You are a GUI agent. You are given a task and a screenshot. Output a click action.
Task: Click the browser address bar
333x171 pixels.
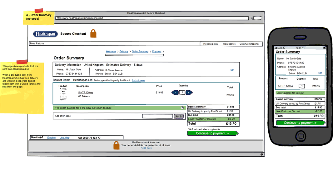pyautogui.click(x=152, y=18)
